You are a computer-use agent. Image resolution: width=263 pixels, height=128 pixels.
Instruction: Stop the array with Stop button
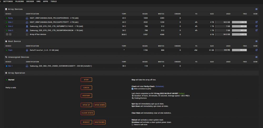coord(86,80)
